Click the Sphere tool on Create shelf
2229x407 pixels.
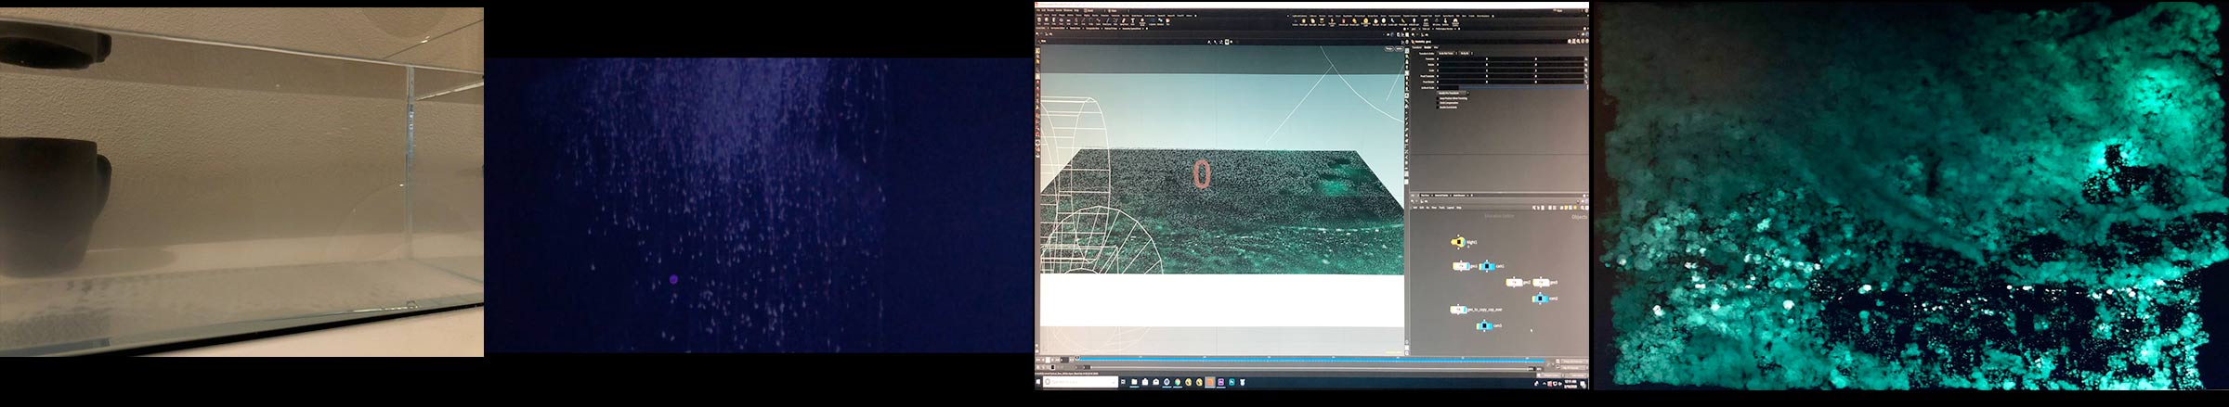click(x=1047, y=21)
